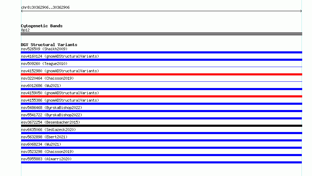Open variant nsv4159050 (gnomADStructuralVariants)
The height and width of the screenshot is (176, 312).
point(60,93)
